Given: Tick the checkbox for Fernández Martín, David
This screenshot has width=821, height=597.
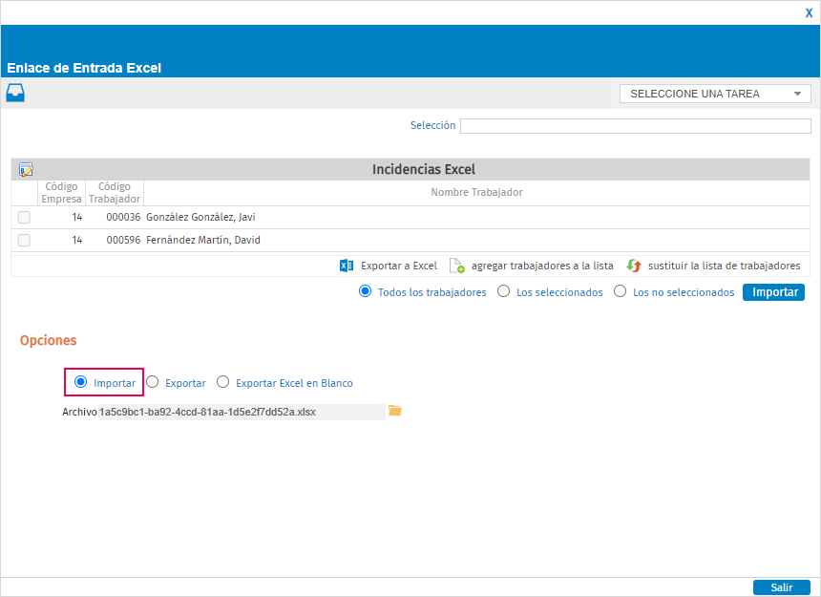Looking at the screenshot, I should (x=24, y=240).
